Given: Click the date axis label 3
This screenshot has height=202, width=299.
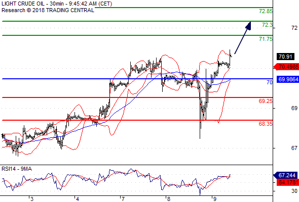Looking at the screenshot, I should pos(32,199).
